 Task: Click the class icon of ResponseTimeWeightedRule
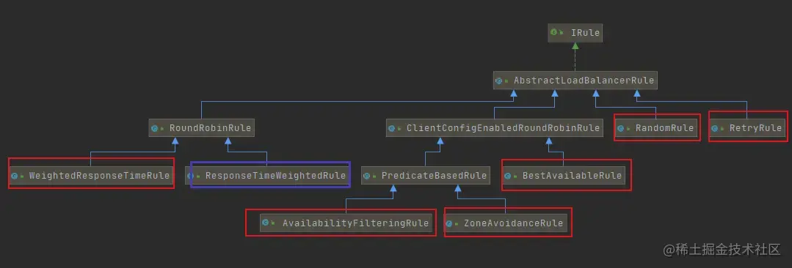click(190, 176)
